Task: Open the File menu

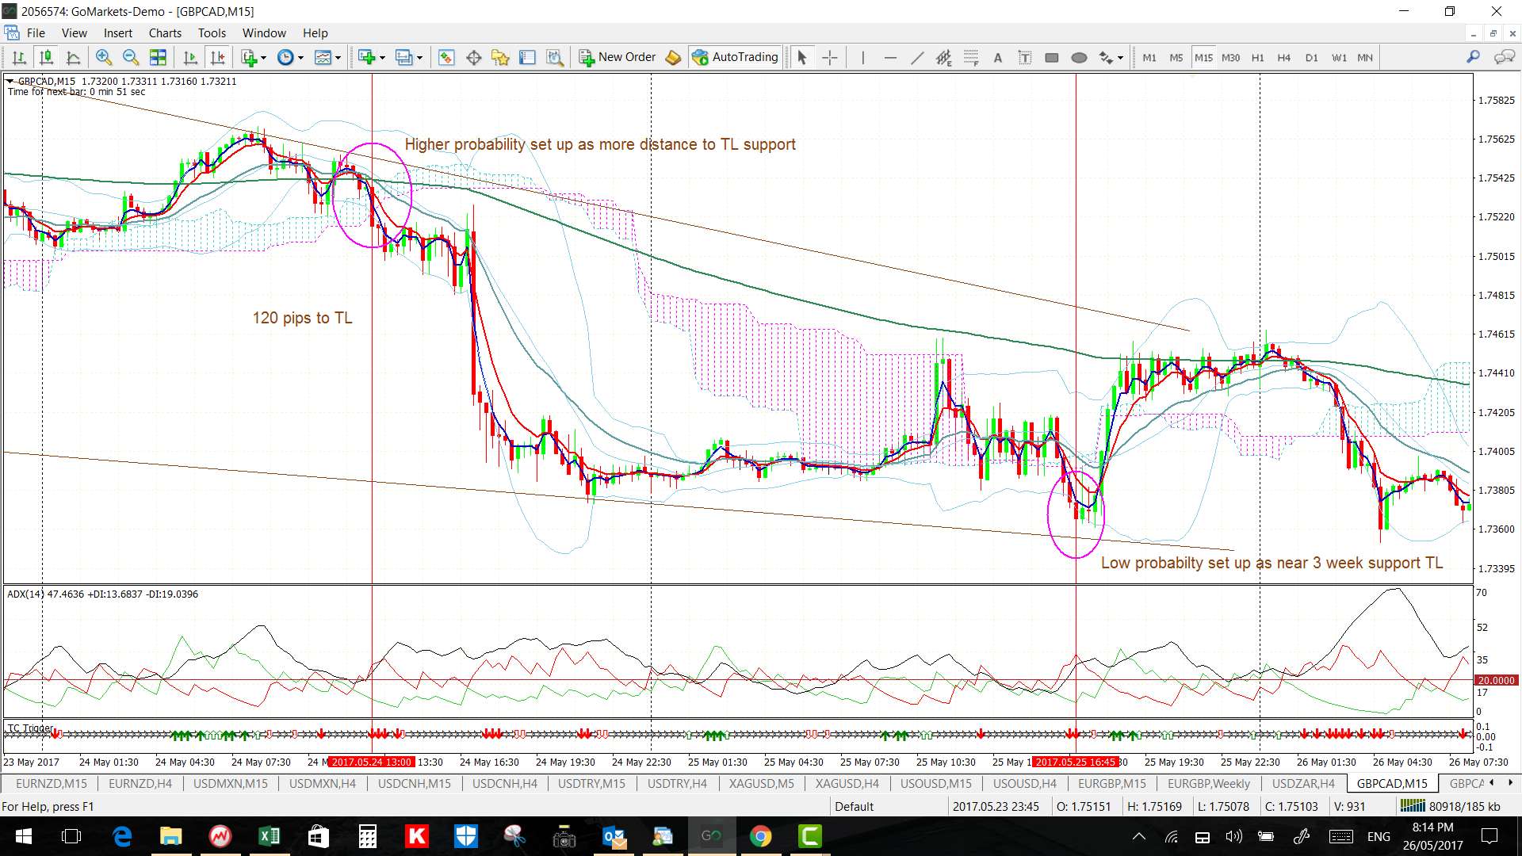Action: (36, 32)
